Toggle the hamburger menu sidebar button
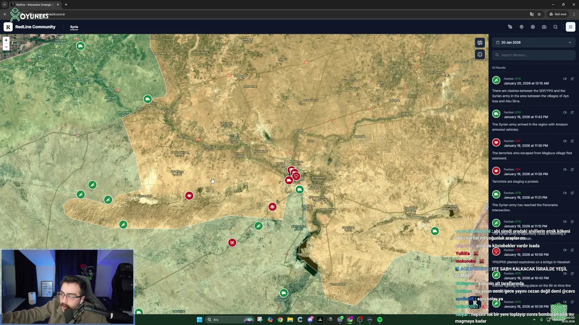Screen dimensions: 579x325 pos(570,27)
